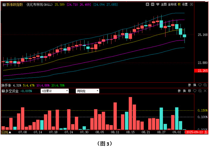Click the magnifier zoom icon in 换手率 row
The width and height of the screenshot is (209, 151).
(205, 85)
